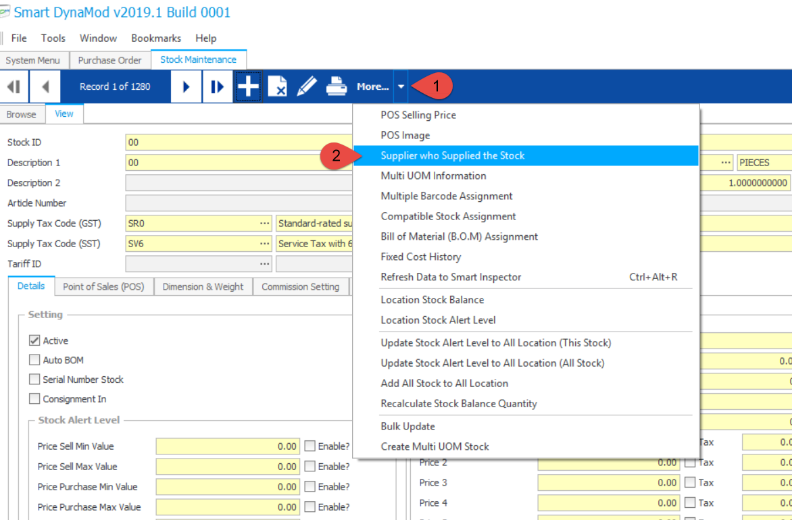Open the Details sub-tab
Image resolution: width=792 pixels, height=520 pixels.
31,286
